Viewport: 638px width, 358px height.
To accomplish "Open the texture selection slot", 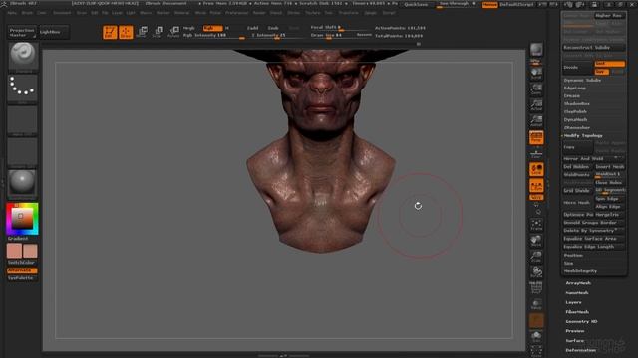I will (x=23, y=152).
